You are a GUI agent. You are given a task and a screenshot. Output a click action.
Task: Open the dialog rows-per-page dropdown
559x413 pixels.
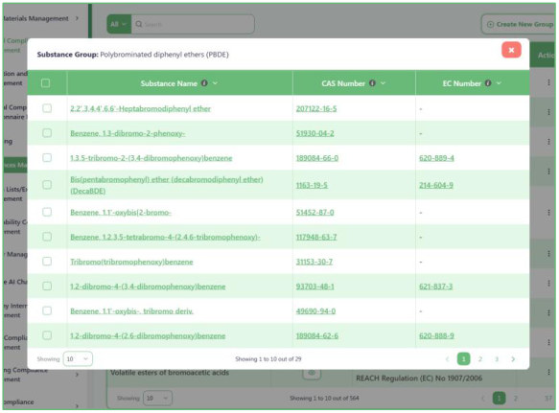coord(78,358)
